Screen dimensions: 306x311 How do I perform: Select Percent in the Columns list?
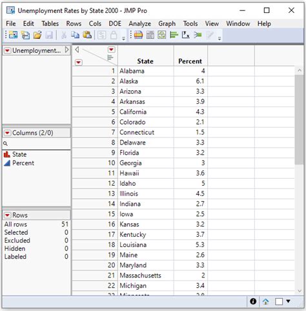23,163
